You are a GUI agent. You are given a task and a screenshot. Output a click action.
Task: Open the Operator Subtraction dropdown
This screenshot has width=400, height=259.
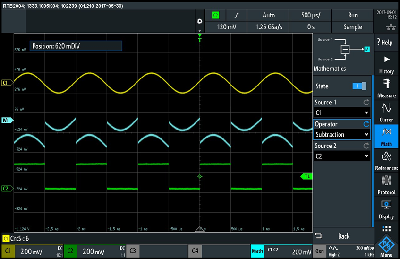coord(342,135)
